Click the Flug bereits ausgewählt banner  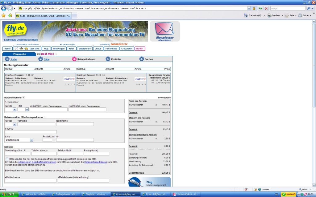click(x=150, y=182)
